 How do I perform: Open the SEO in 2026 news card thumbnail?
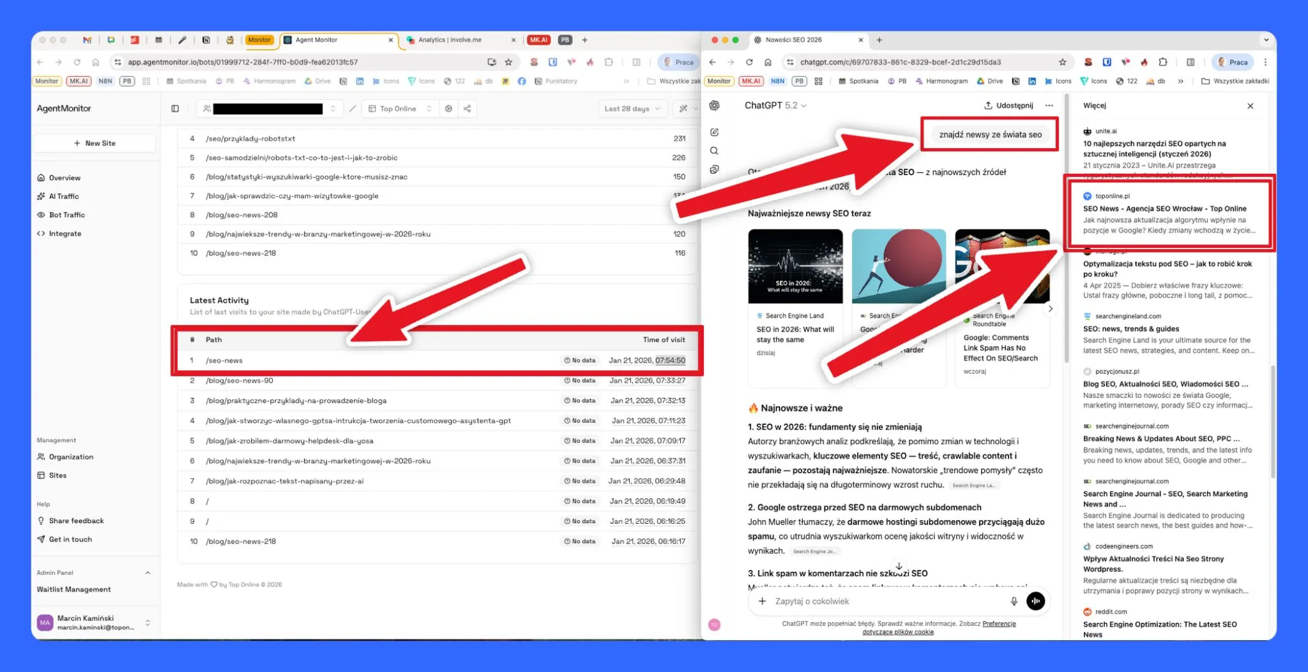(x=795, y=266)
